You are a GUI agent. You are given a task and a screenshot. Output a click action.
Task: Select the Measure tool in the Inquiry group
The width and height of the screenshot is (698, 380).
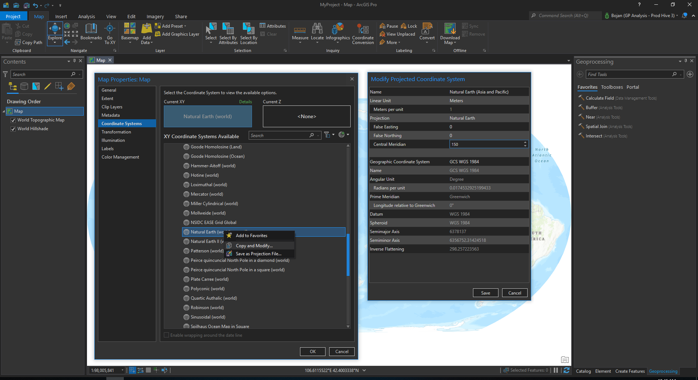pyautogui.click(x=300, y=33)
